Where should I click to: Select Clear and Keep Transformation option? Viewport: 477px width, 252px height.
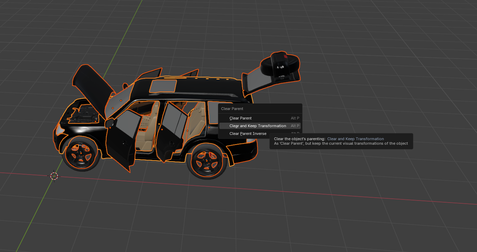tap(260, 126)
